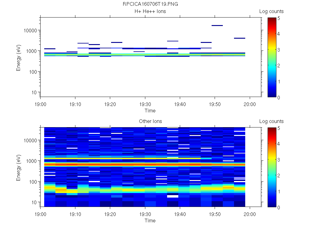Click the 10 energy tick in Other Ions plot

[34, 202]
